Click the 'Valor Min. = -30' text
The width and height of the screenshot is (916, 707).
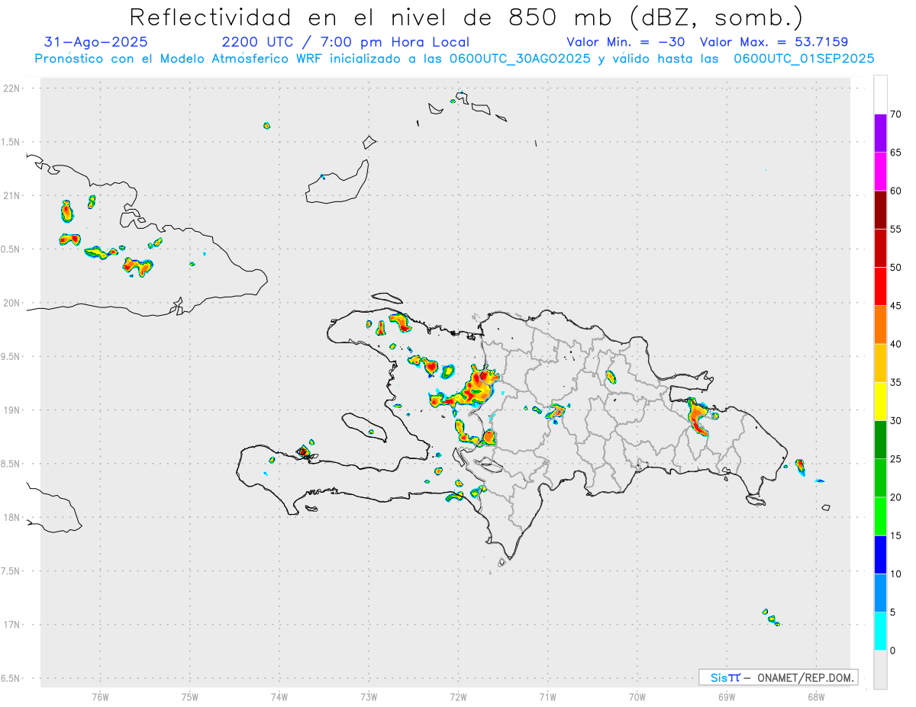627,42
